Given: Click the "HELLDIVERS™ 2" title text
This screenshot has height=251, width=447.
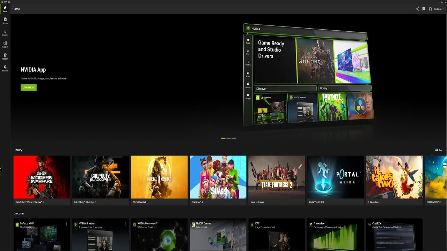Looking at the screenshot, I should (434, 202).
